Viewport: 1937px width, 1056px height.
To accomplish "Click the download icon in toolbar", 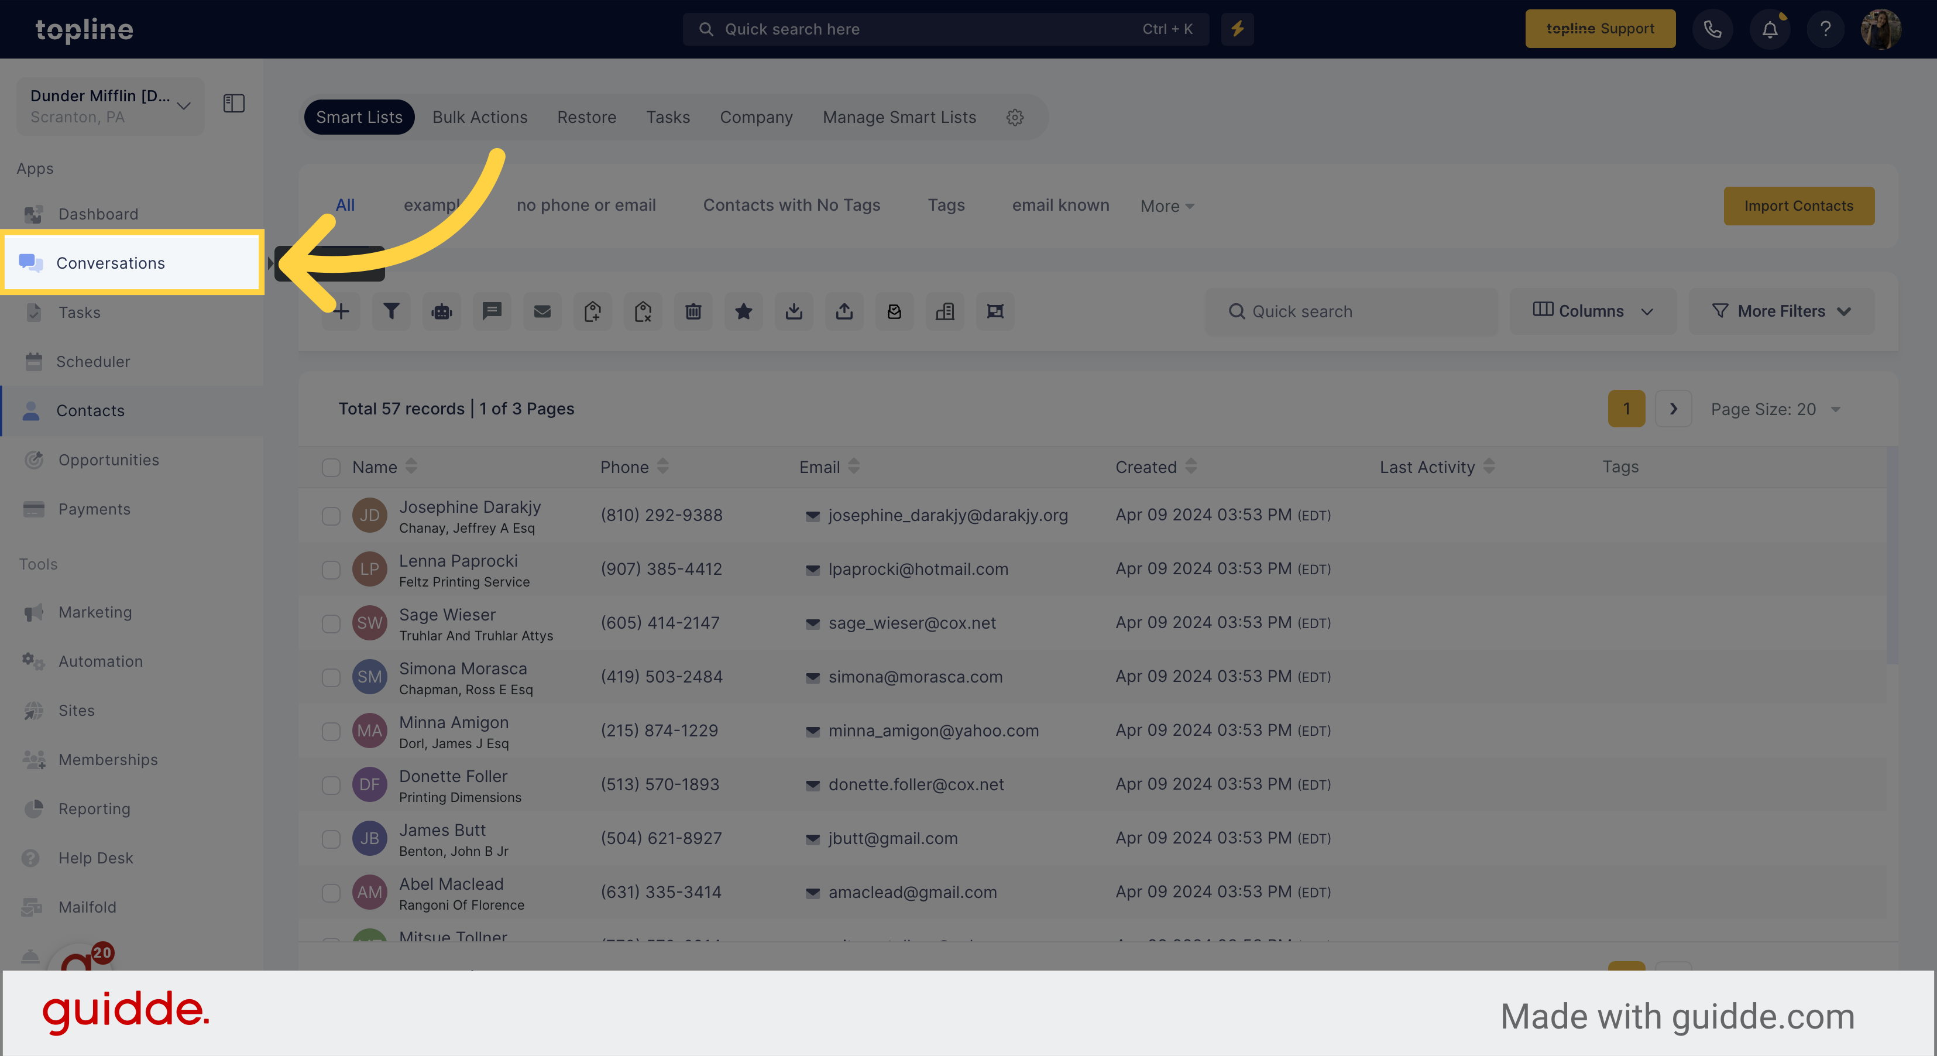I will click(793, 311).
